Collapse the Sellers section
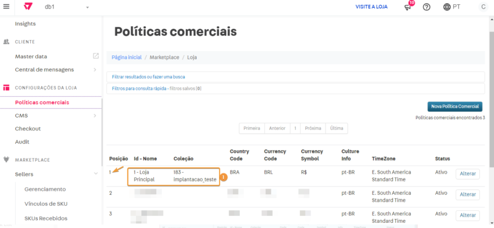The image size is (494, 228). pos(96,174)
